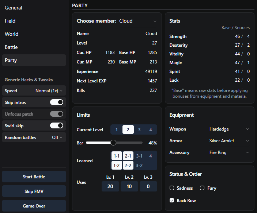Click the Game Over button
Viewport: 257px width, 213px height.
tap(34, 206)
